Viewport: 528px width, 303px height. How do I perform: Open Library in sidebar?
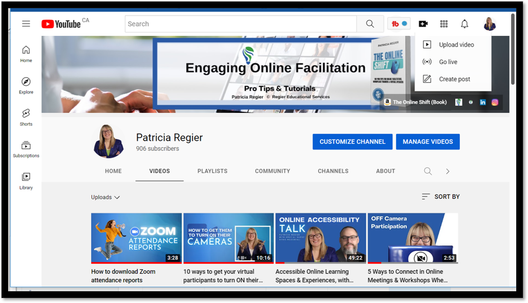coord(26,181)
